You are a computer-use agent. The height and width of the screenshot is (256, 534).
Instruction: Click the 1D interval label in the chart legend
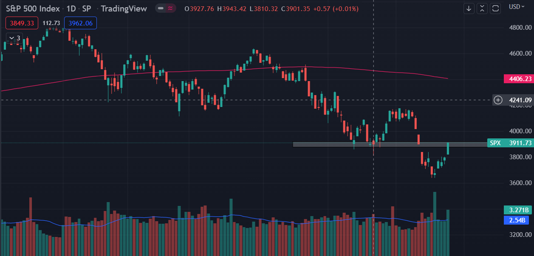(x=72, y=8)
